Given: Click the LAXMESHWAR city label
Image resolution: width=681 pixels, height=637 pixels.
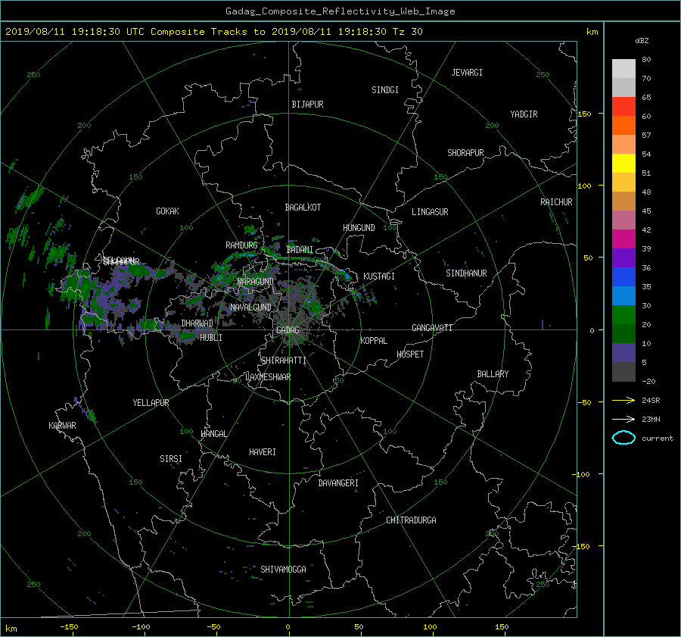Looking at the screenshot, I should click(x=268, y=377).
